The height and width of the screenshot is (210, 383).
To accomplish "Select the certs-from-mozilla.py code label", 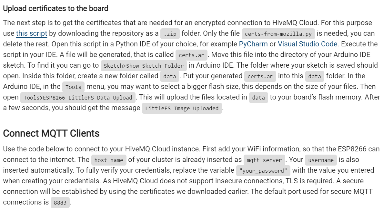I will pos(278,34).
